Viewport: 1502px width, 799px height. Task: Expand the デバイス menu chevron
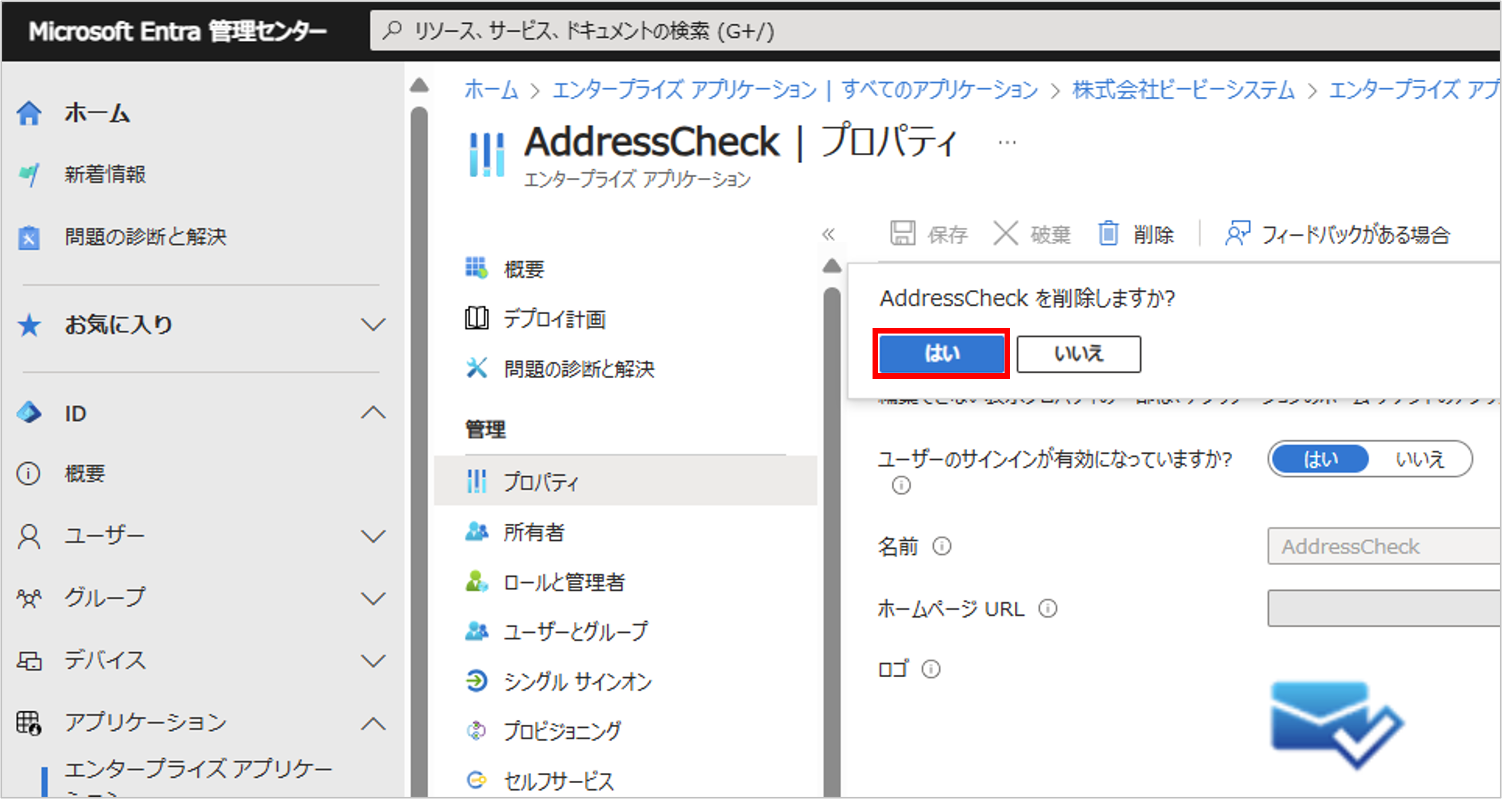tap(373, 660)
